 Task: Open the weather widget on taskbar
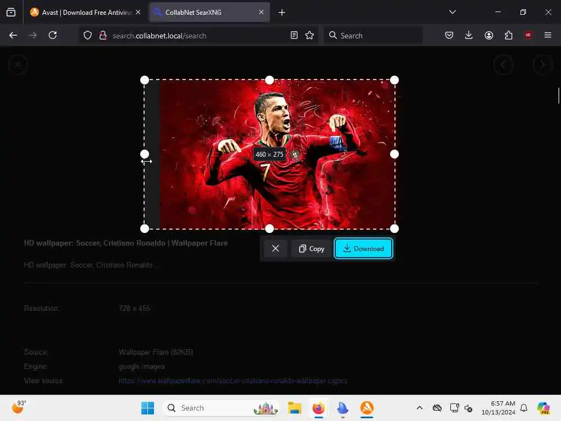[19, 407]
